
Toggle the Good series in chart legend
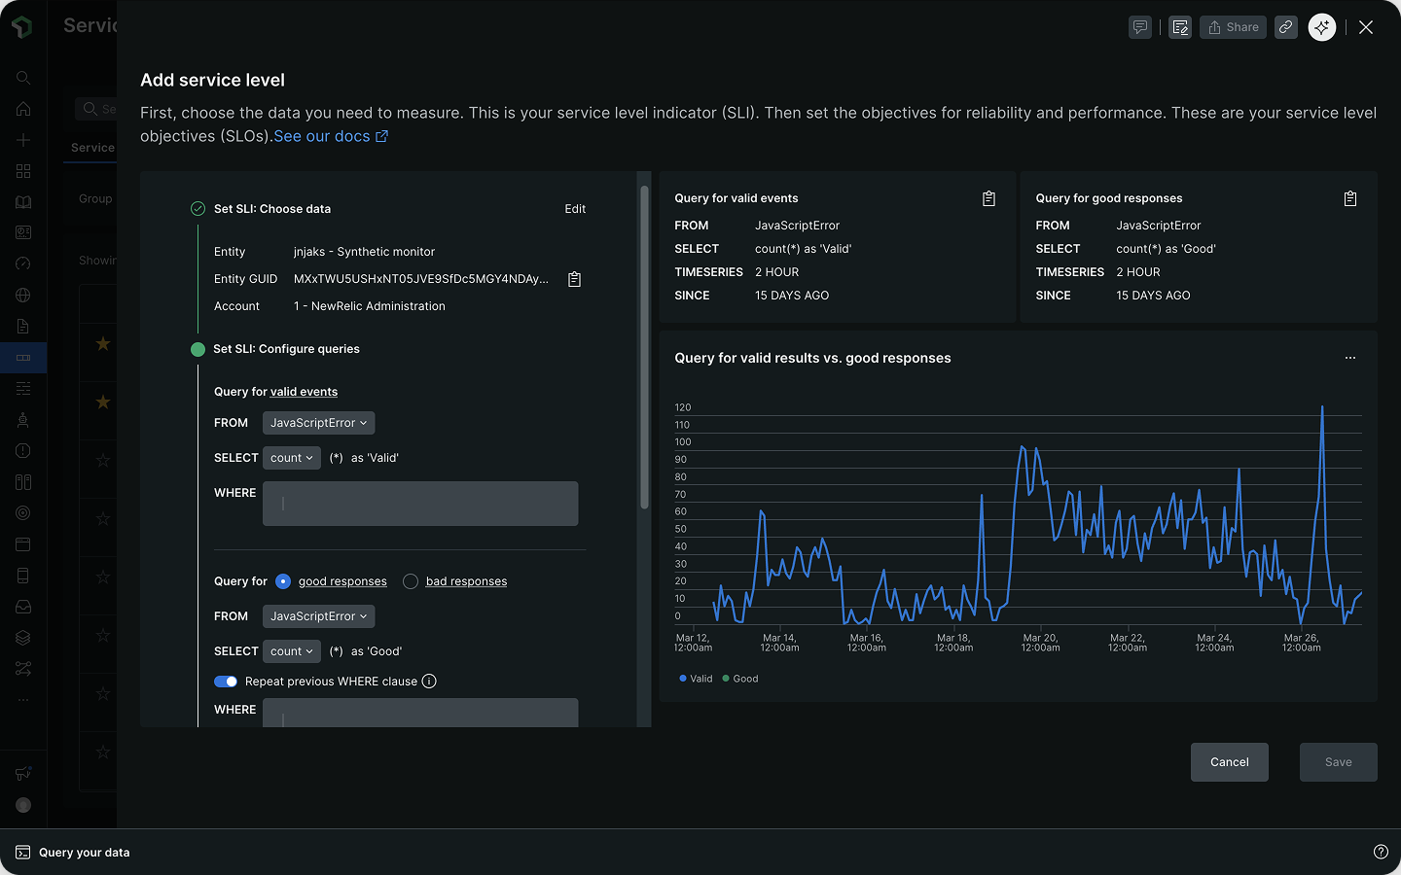pos(740,679)
